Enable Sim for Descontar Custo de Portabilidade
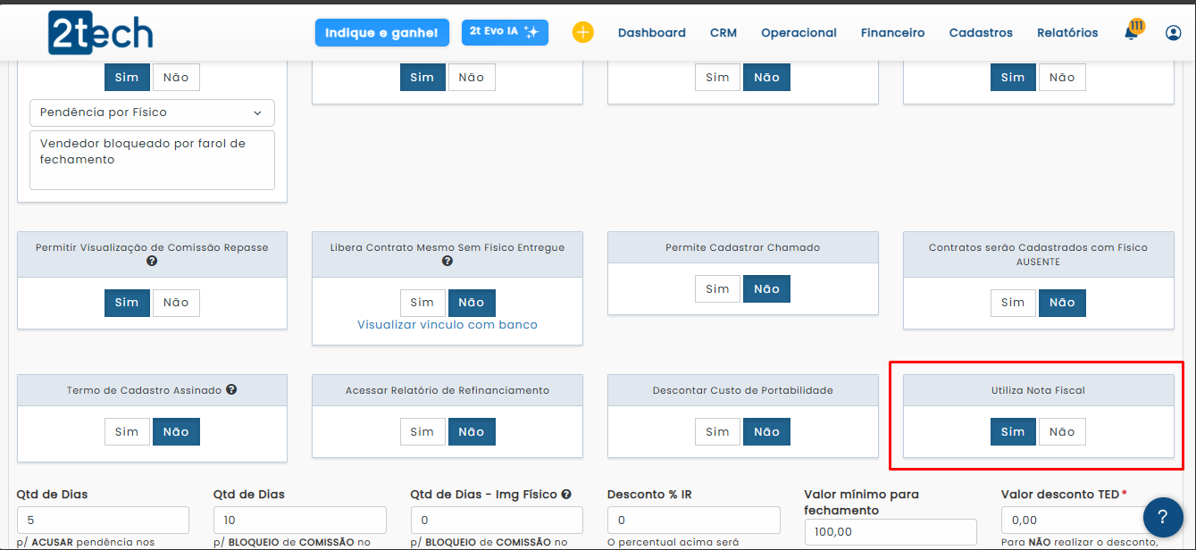 (718, 432)
